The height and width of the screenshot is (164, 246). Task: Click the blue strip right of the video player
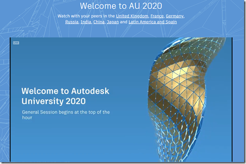238,100
